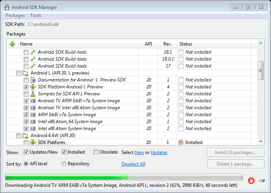The height and width of the screenshot is (193, 271).
Task: Check Samples for SDK API L Preview
Action: (x=26, y=94)
